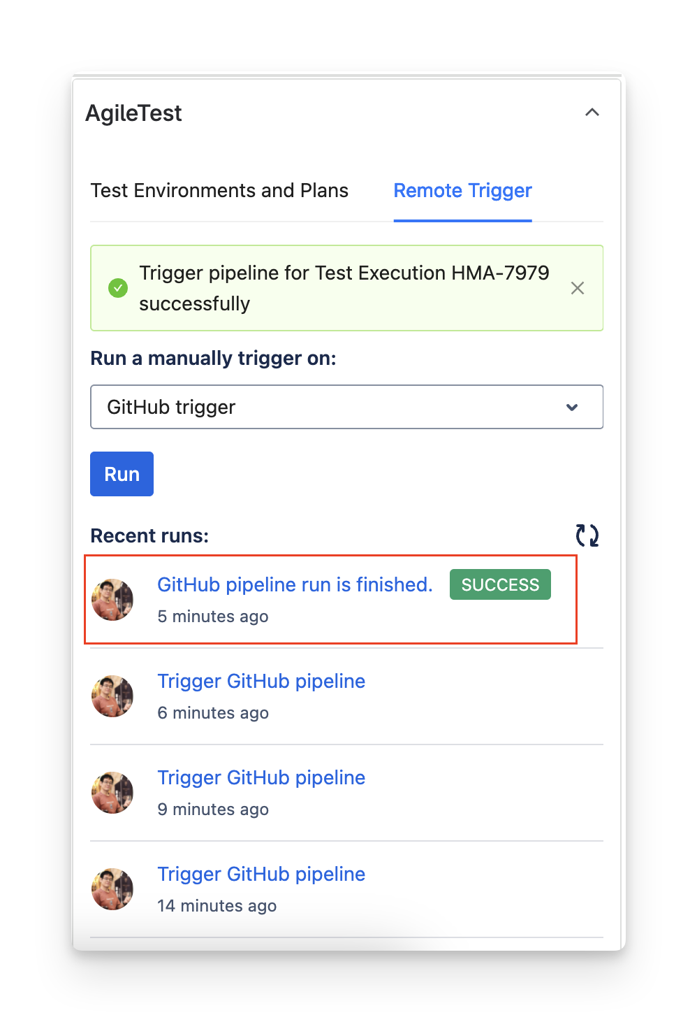Image resolution: width=697 pixels, height=1022 pixels.
Task: Refresh the recent runs list
Action: 588,535
